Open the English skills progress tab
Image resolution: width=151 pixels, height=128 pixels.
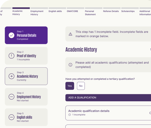click(55, 11)
